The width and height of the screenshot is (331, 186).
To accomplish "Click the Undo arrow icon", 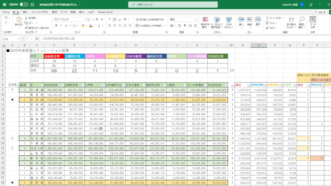I will coord(6,18).
